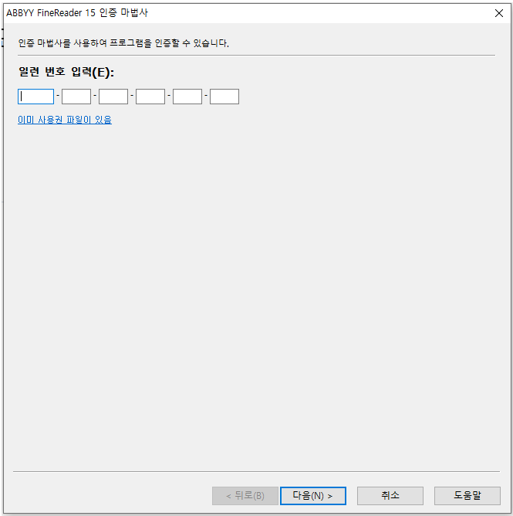Screen dimensions: 513x516
Task: Close the ABBYY FineReader 15 wizard window
Action: coord(499,13)
